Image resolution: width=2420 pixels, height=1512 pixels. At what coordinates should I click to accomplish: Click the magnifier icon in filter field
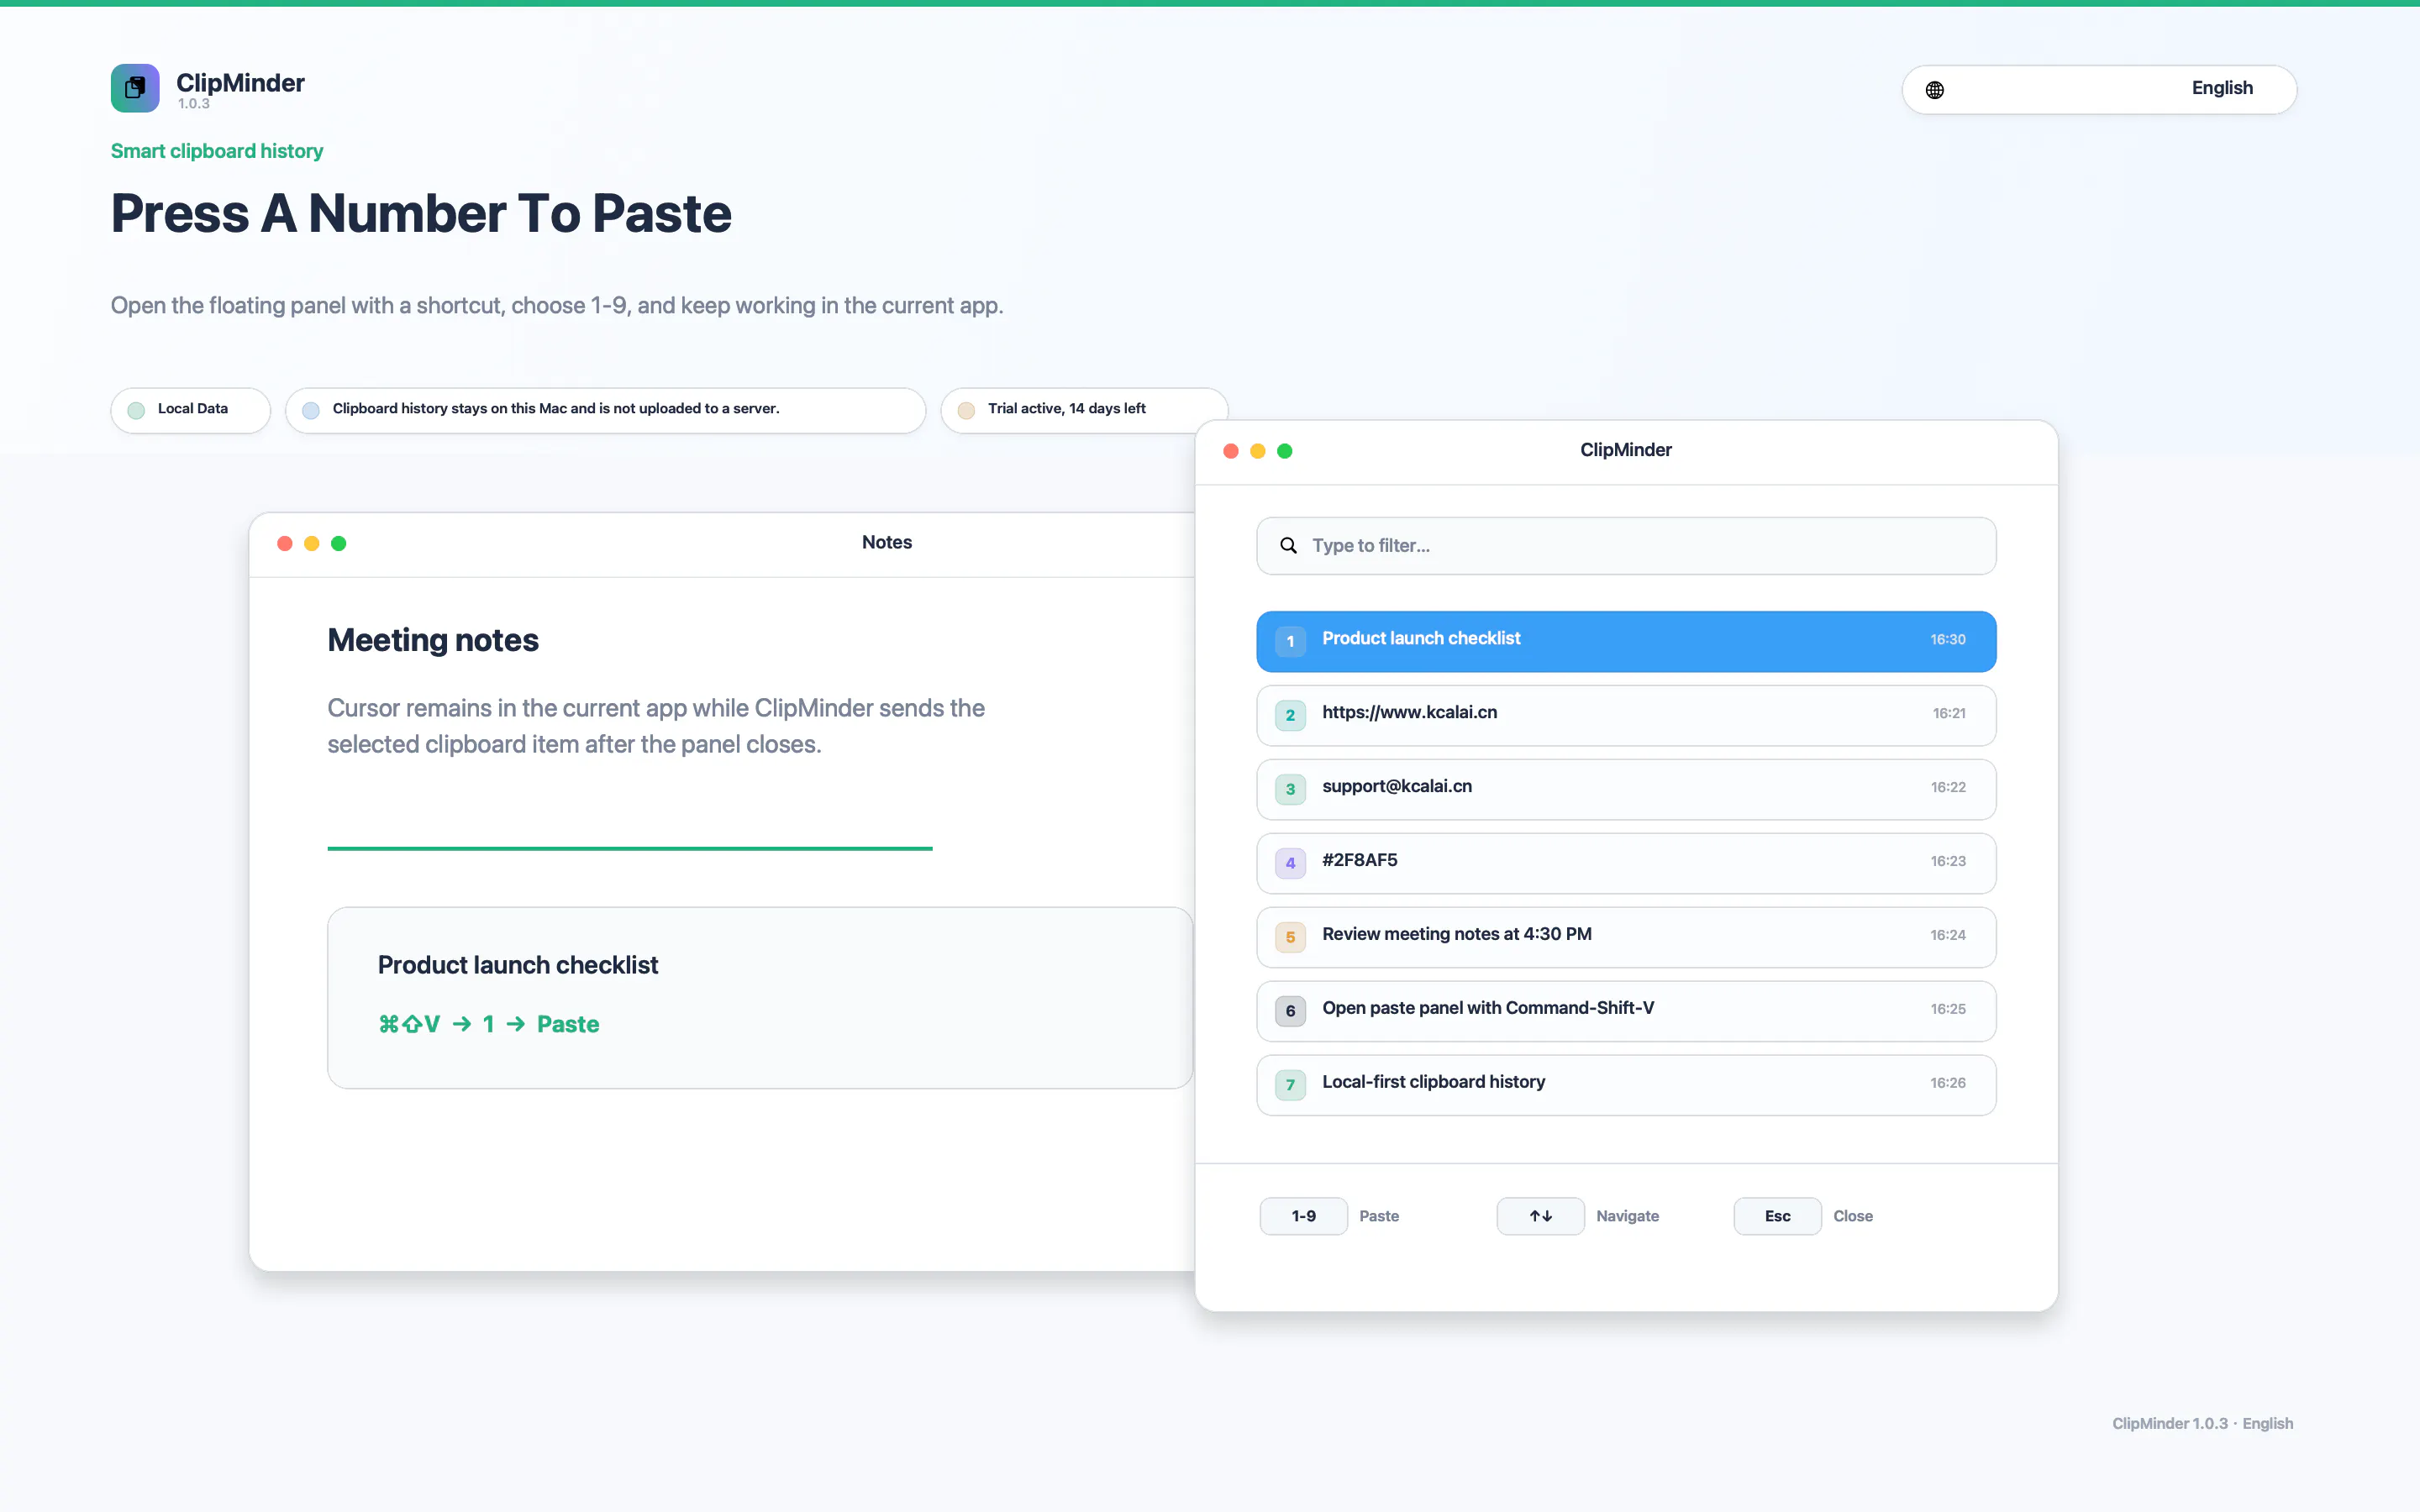[1289, 546]
